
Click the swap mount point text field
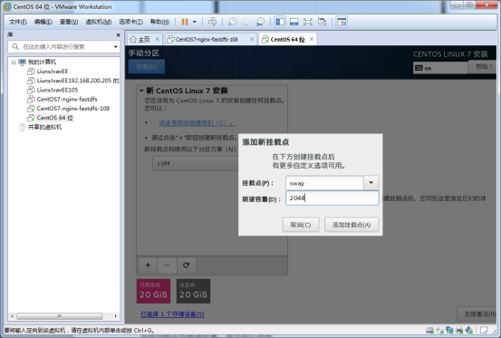coord(324,183)
